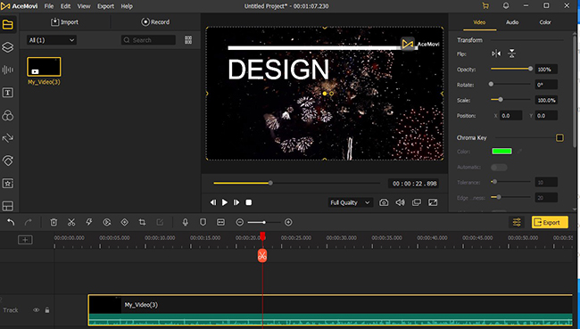Image resolution: width=580 pixels, height=329 pixels.
Task: Switch media view to grid layout
Action: click(188, 40)
